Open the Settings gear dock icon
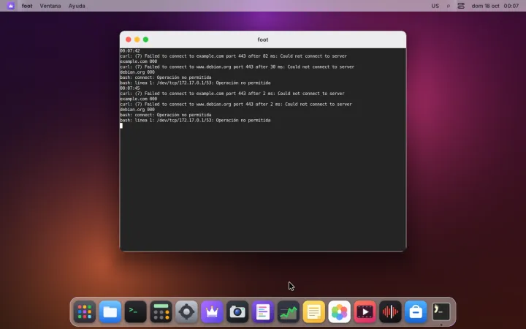Viewport: 526px width, 329px height. (186, 312)
